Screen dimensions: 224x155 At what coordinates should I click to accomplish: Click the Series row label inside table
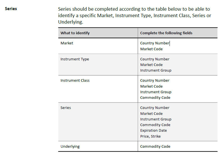tap(66, 108)
